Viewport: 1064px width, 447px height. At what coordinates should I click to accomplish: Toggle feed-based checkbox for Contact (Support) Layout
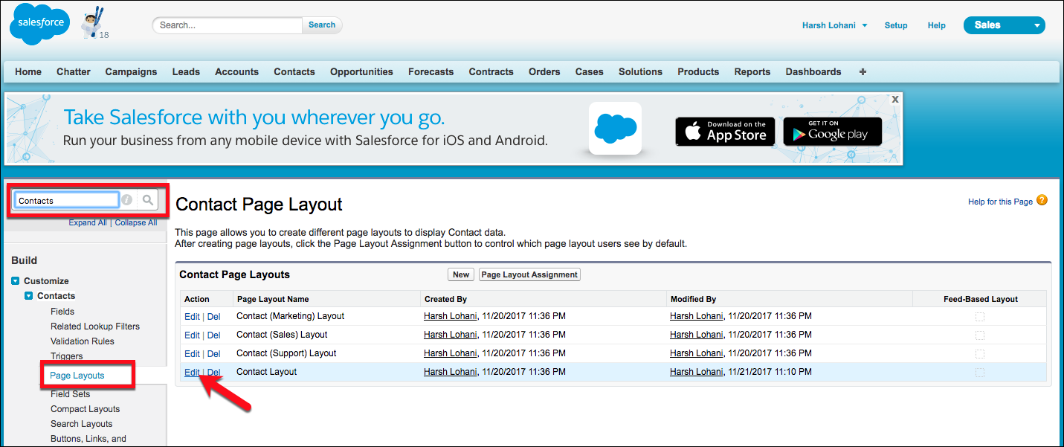click(979, 354)
